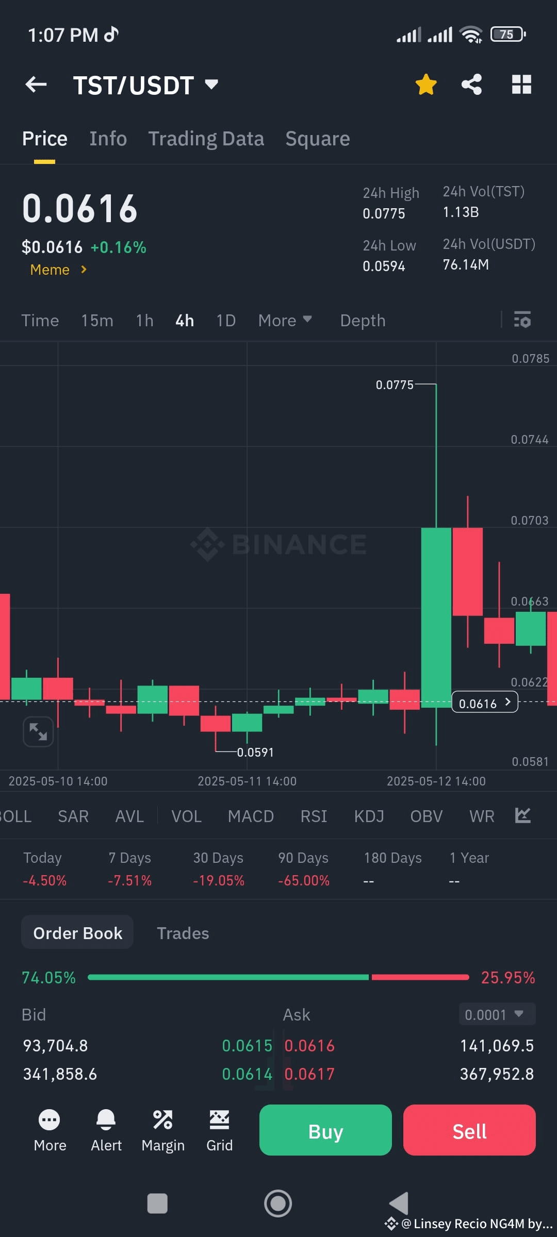Switch to the Trading Data tab
This screenshot has width=557, height=1237.
pyautogui.click(x=206, y=138)
